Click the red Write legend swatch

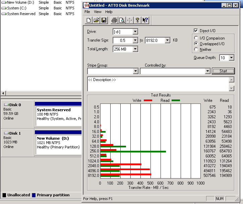(148, 100)
